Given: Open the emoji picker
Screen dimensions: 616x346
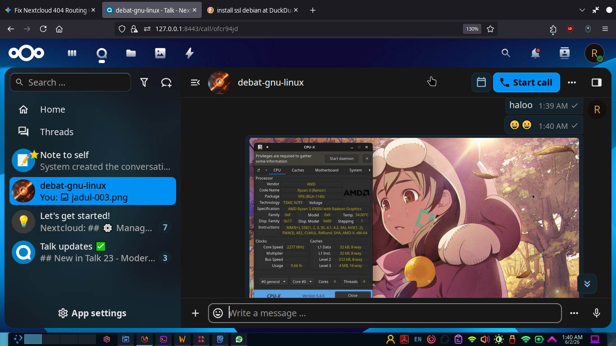Looking at the screenshot, I should click(x=218, y=313).
